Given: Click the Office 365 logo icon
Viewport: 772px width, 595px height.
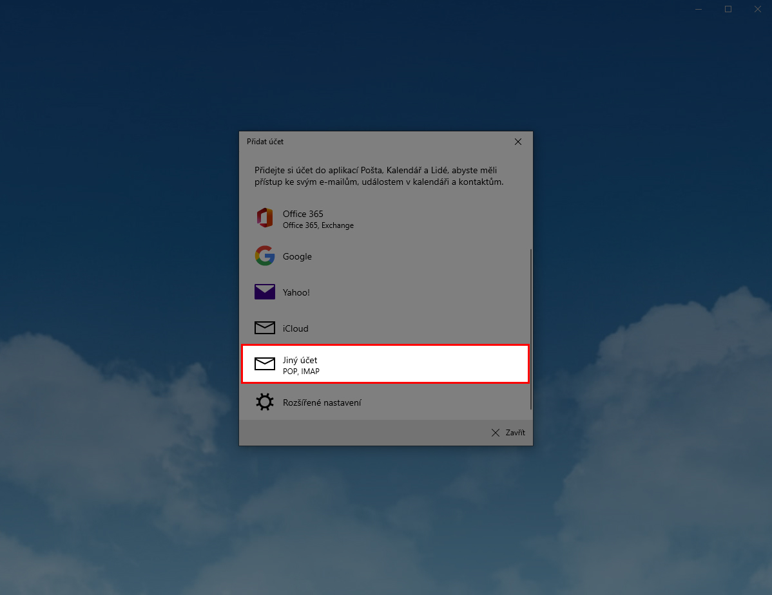Looking at the screenshot, I should [x=265, y=218].
